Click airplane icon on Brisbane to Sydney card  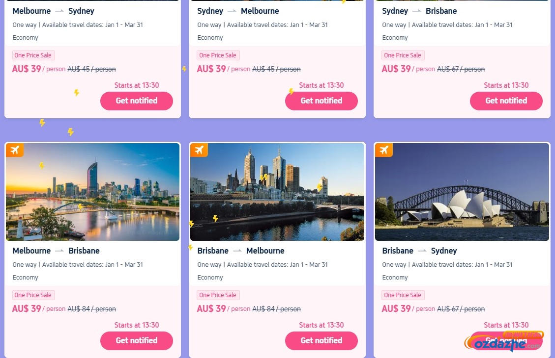pos(384,150)
